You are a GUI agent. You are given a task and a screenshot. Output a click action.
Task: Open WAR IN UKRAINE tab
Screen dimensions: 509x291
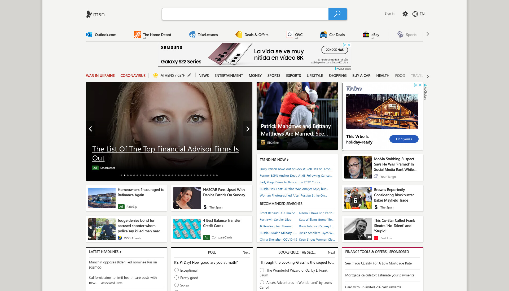click(100, 76)
